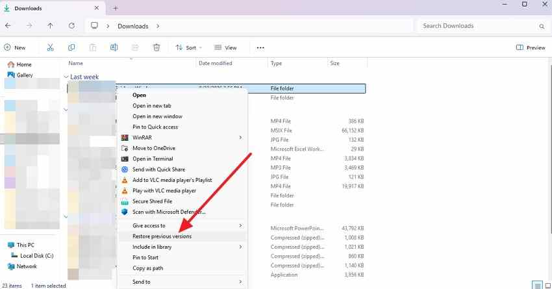
Task: Click the Copy icon in toolbar
Action: pyautogui.click(x=71, y=47)
